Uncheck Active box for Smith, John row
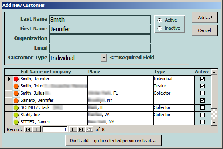 click(202, 86)
